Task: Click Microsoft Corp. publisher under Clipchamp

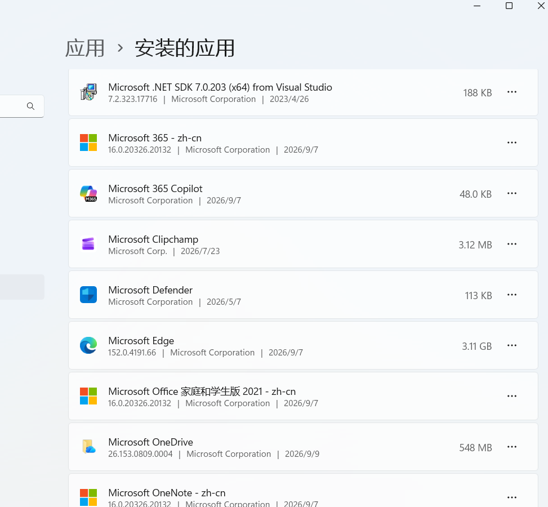Action: tap(137, 251)
